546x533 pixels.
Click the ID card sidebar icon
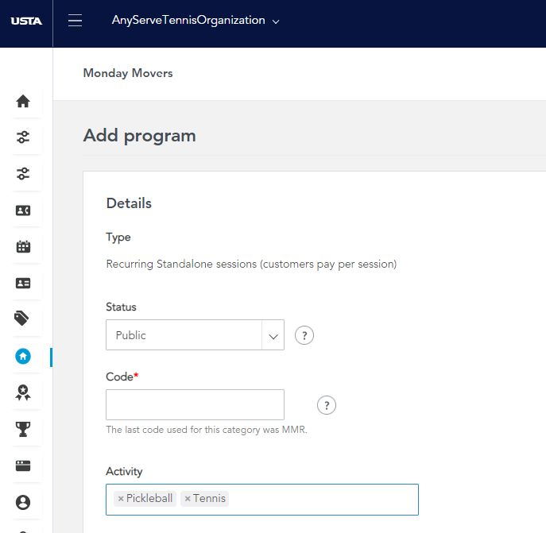23,283
